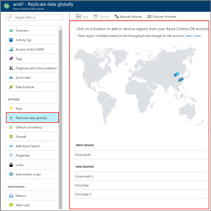
Task: Click the sidebar Search input field
Action: (x=35, y=17)
